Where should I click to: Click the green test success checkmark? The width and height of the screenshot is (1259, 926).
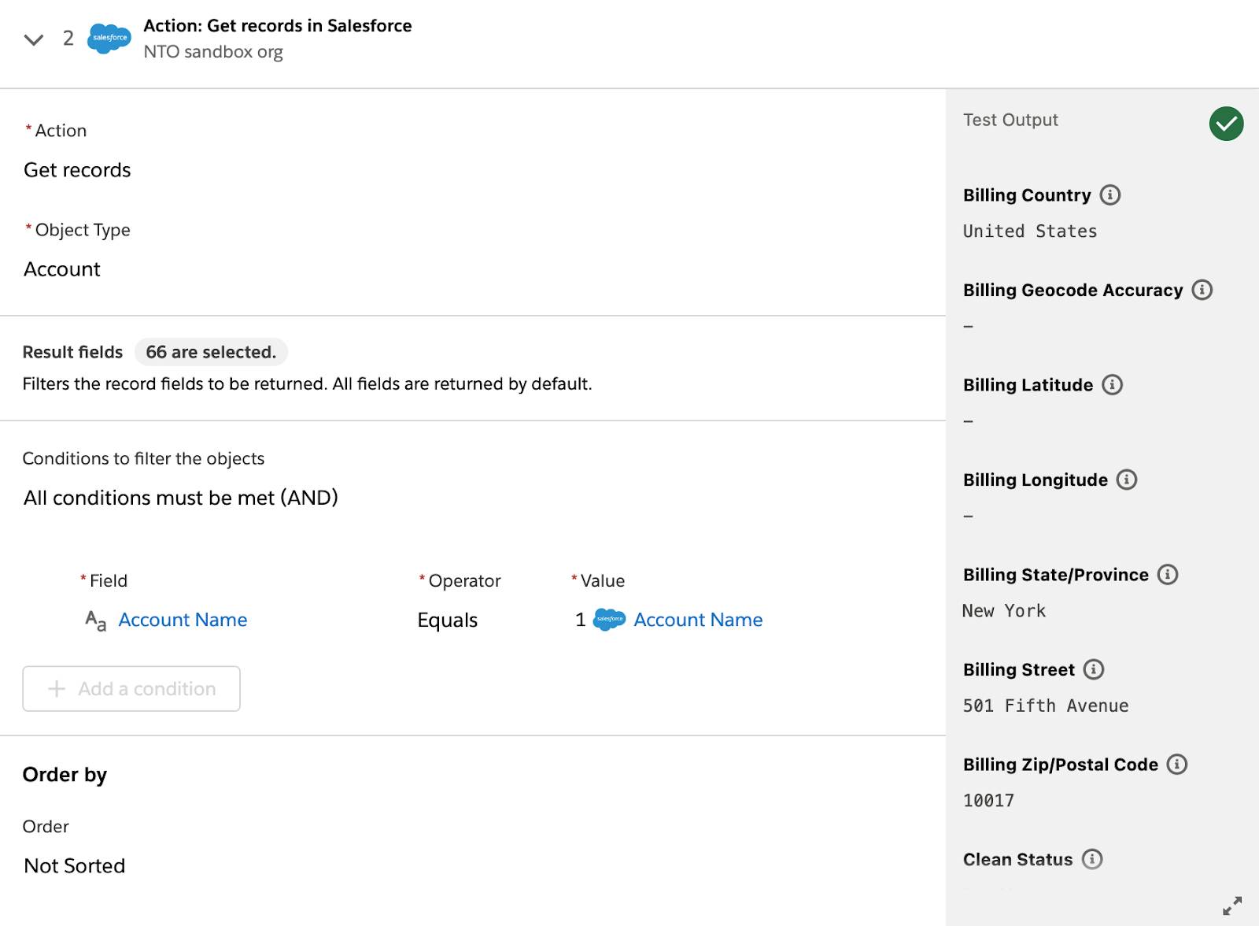[1226, 124]
